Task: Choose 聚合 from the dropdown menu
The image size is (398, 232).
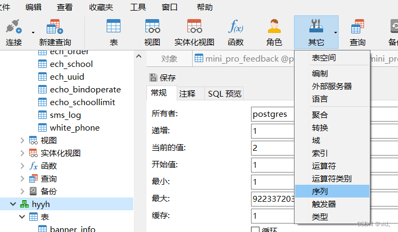Action: (x=332, y=115)
